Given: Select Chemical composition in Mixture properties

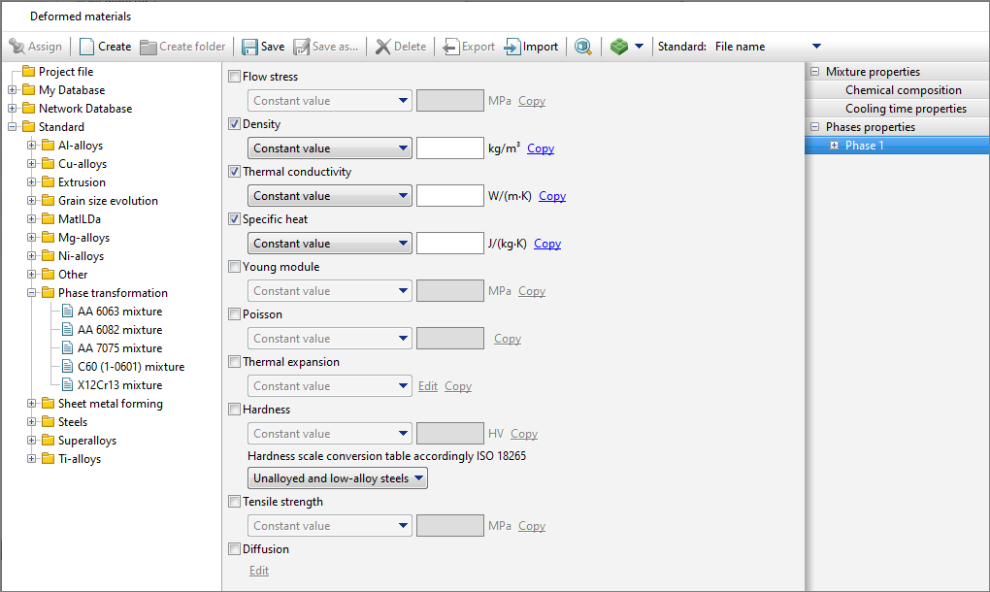Looking at the screenshot, I should [903, 90].
